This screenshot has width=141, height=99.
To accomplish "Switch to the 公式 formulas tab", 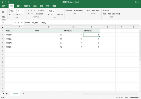I will click(x=35, y=6).
